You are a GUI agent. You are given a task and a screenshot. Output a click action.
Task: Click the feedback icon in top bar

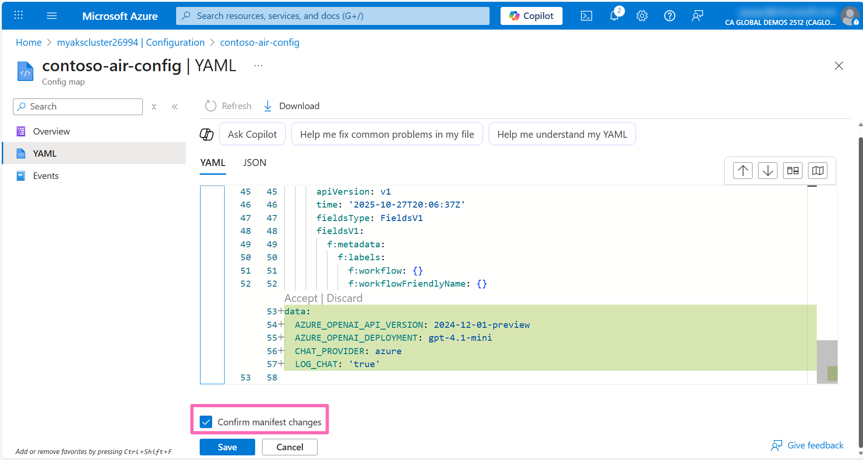point(697,16)
